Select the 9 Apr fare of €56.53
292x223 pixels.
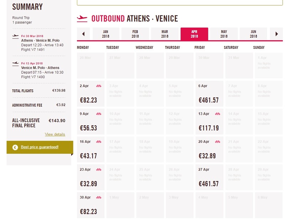[91, 122]
